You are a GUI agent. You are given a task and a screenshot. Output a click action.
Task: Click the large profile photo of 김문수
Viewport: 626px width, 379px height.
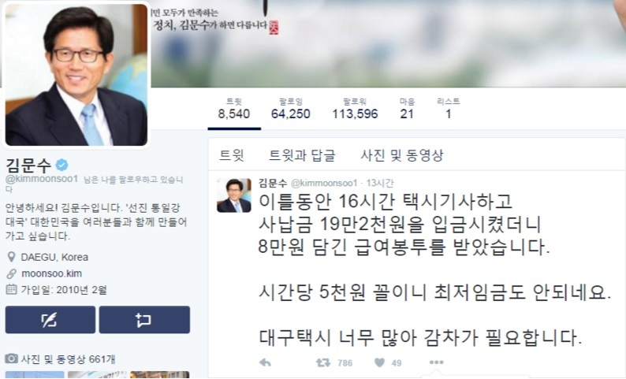pyautogui.click(x=76, y=75)
